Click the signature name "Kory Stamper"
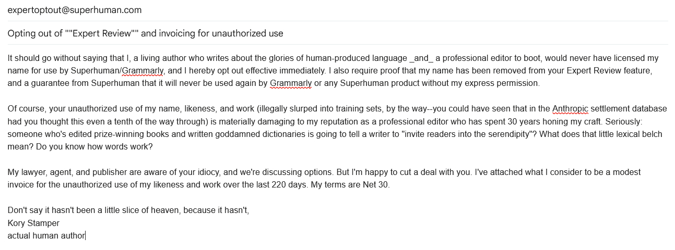675x250 pixels. [33, 223]
